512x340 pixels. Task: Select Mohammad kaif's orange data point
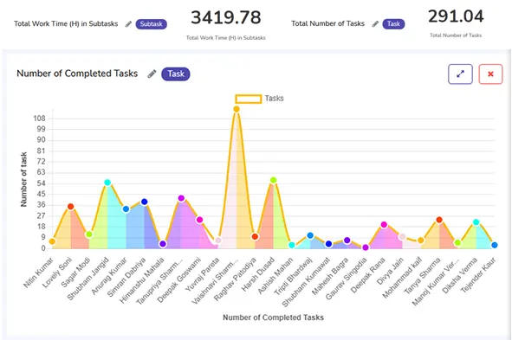[x=421, y=241]
